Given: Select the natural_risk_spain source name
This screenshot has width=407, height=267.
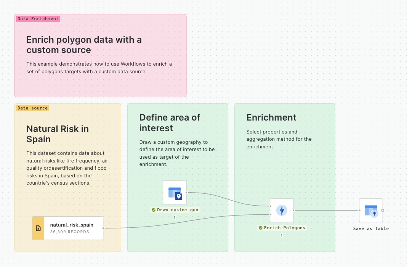Looking at the screenshot, I should (x=72, y=225).
